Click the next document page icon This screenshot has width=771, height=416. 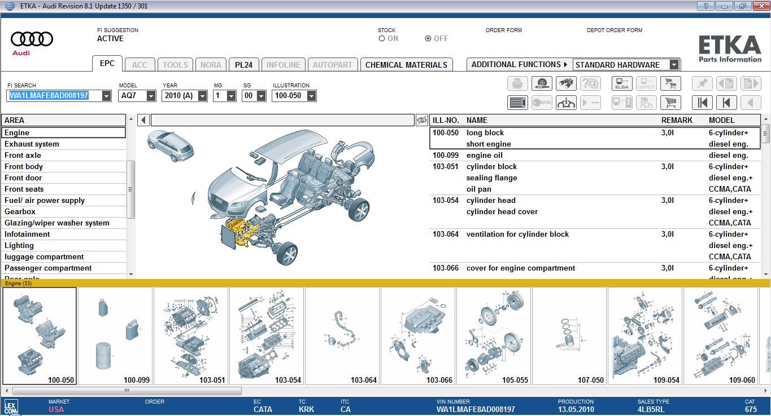[x=751, y=83]
